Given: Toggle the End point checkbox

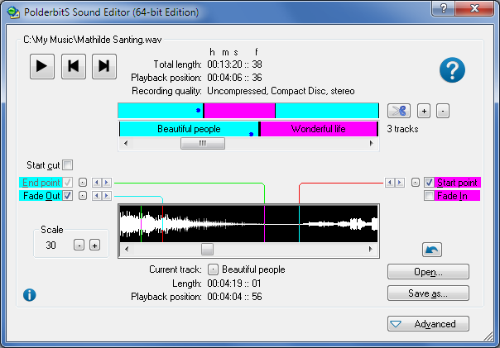Looking at the screenshot, I should pyautogui.click(x=68, y=183).
